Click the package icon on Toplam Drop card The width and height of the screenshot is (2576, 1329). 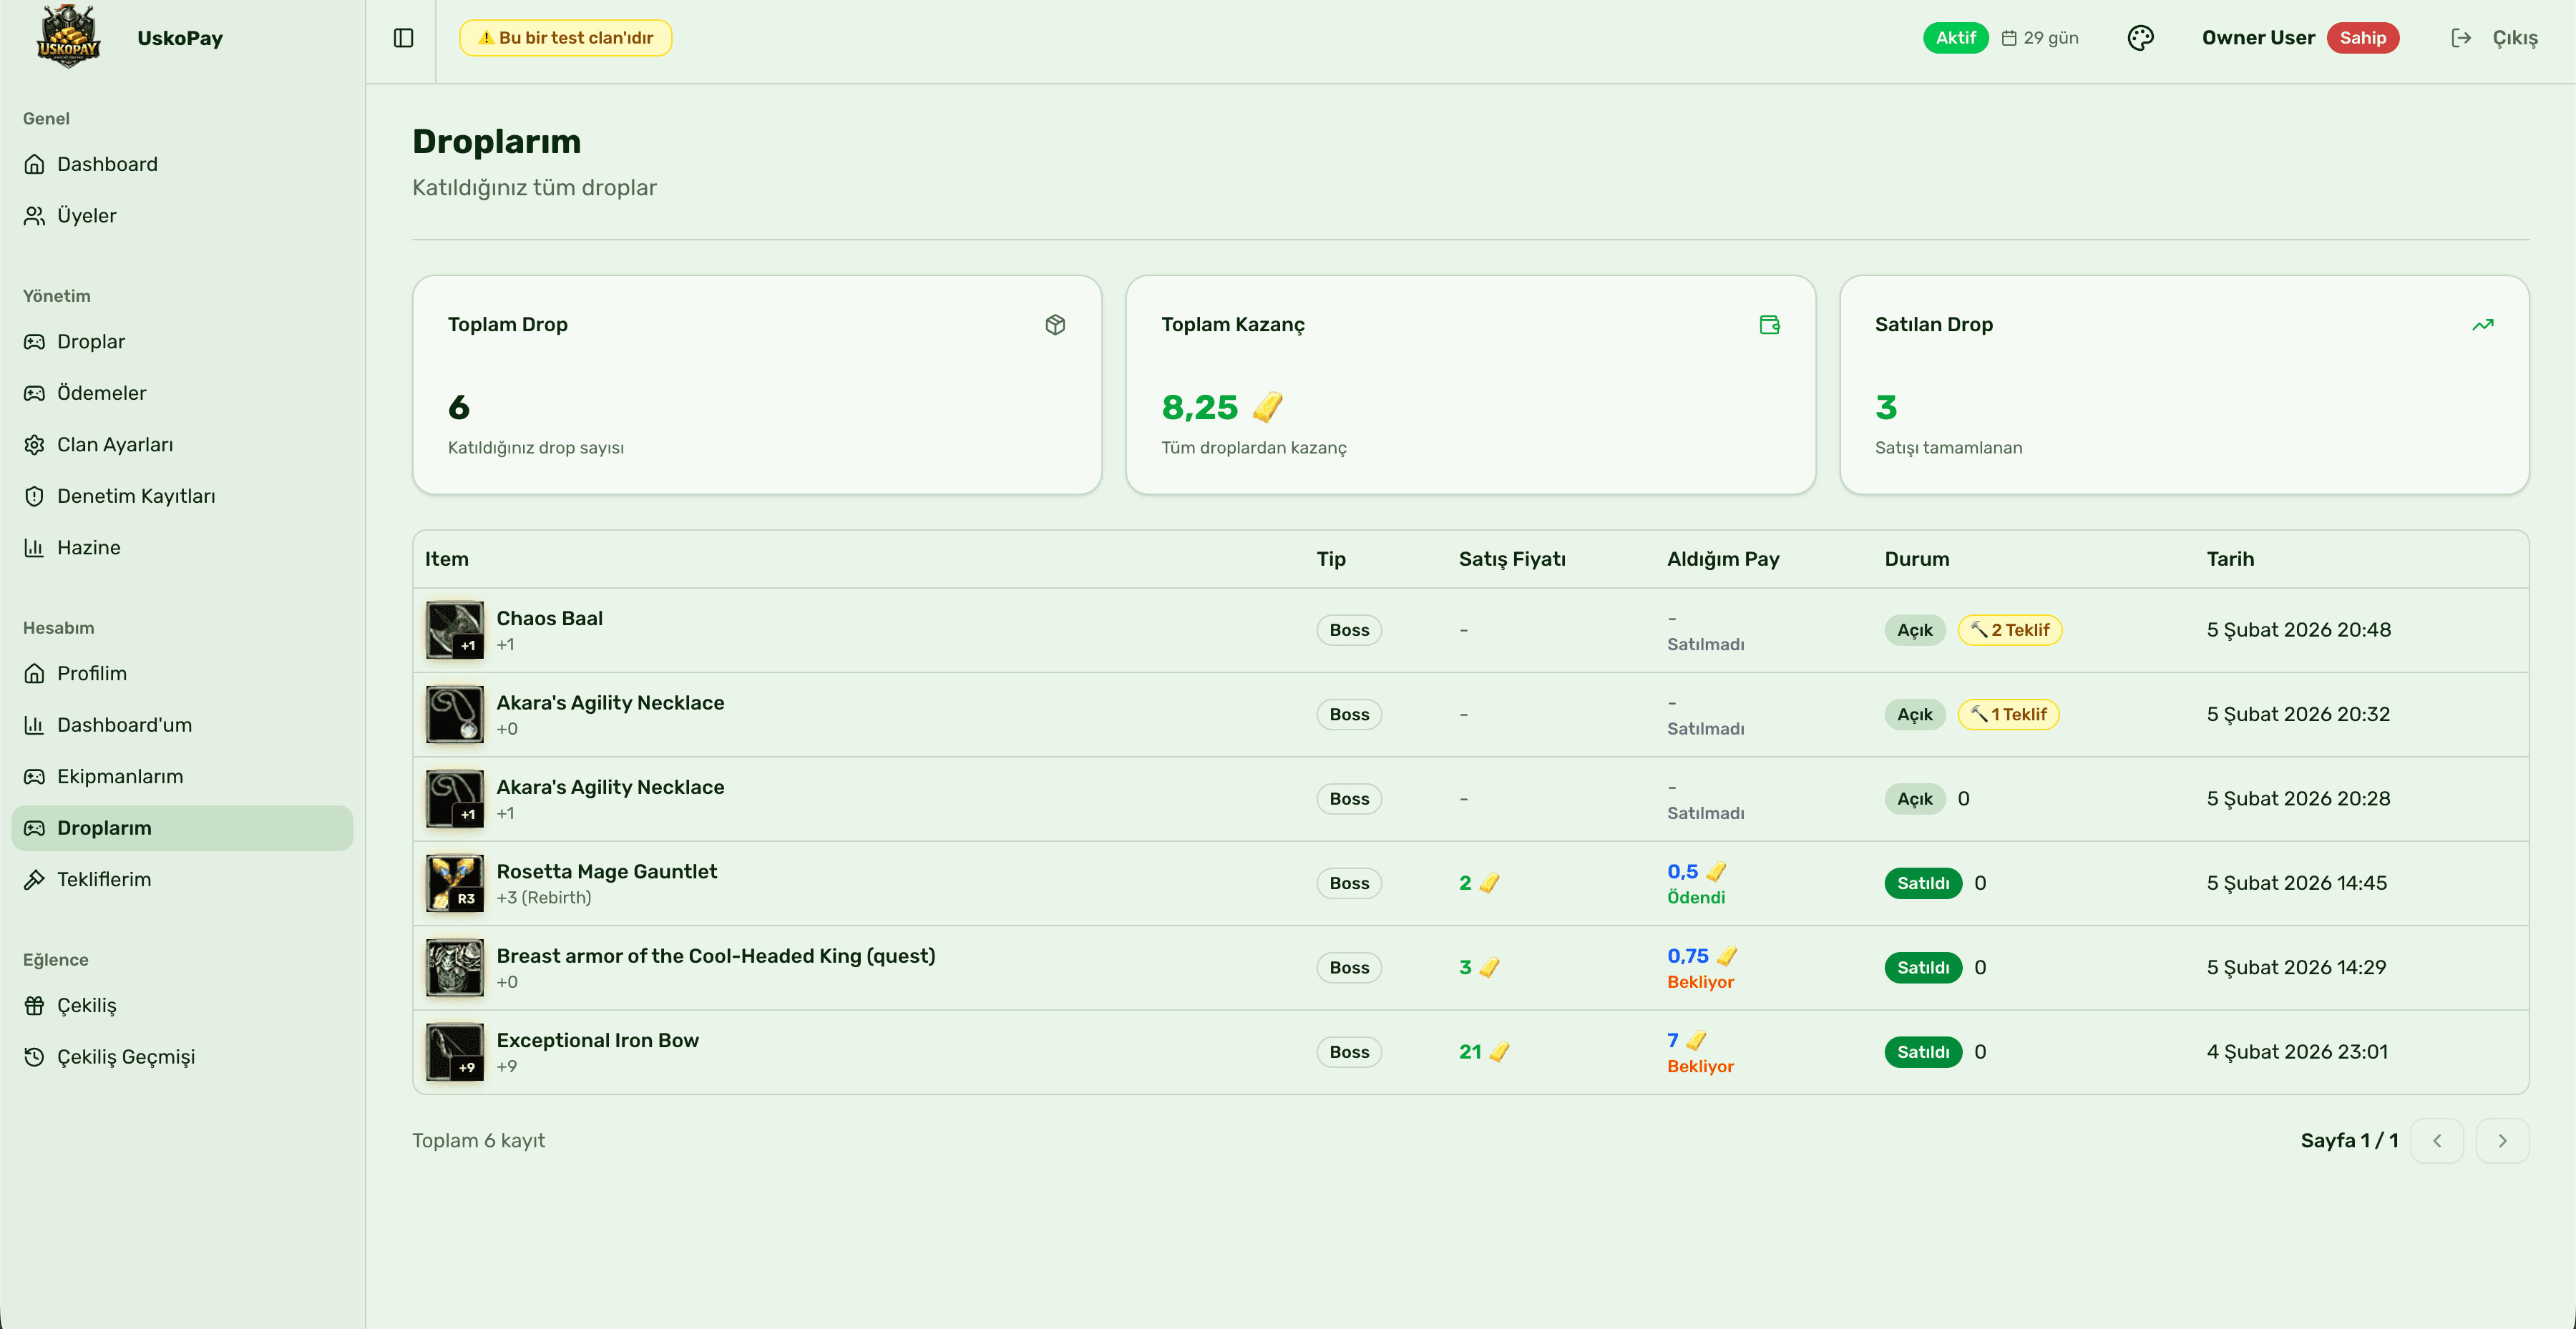click(x=1056, y=324)
